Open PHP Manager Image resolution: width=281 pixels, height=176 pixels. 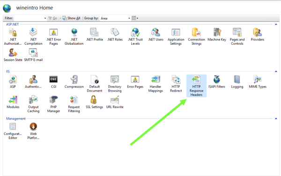coord(53,104)
